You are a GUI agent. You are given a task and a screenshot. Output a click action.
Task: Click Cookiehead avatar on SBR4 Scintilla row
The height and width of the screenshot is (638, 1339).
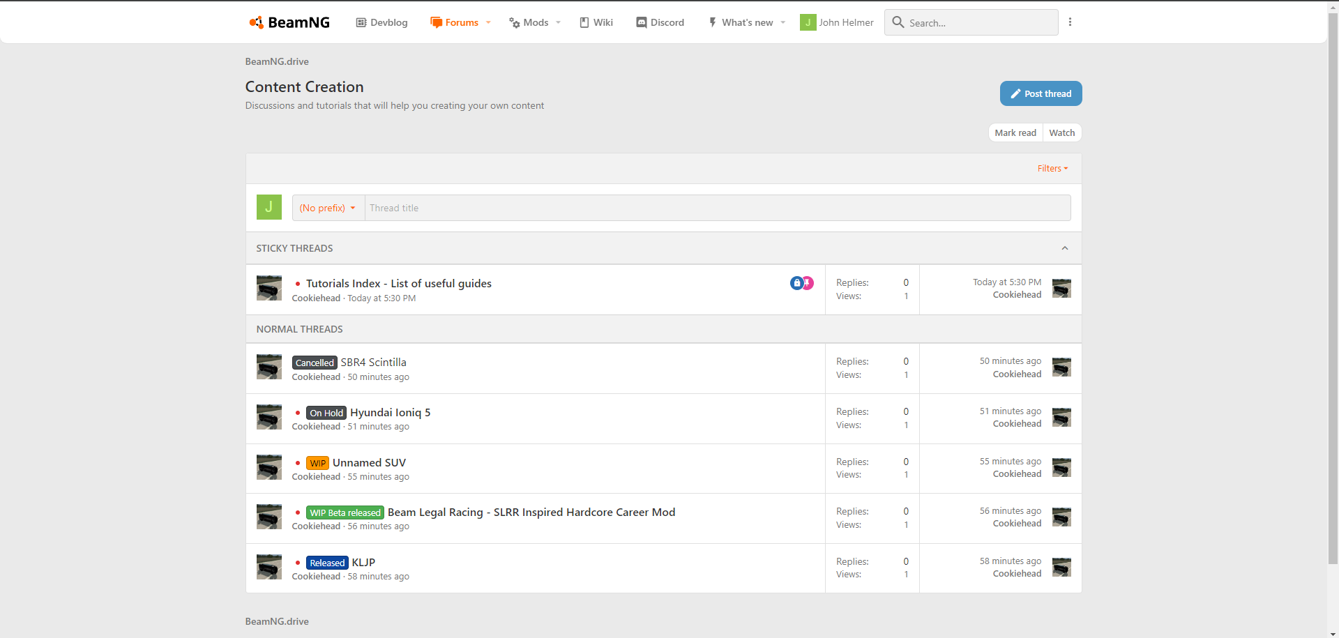[x=269, y=367]
